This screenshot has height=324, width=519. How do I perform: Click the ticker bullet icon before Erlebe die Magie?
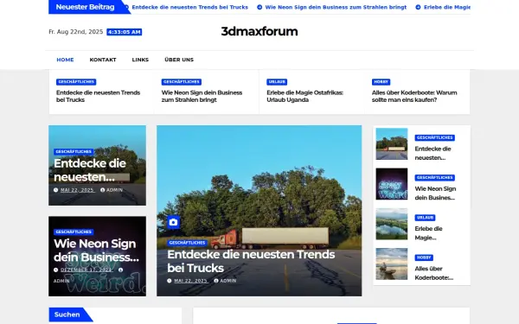point(418,7)
